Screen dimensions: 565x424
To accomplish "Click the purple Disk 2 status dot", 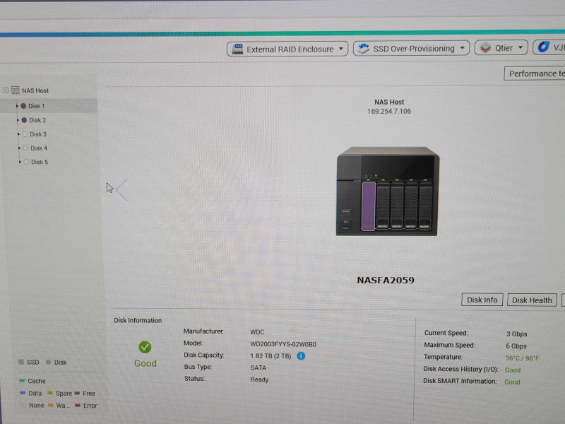I will (x=24, y=120).
